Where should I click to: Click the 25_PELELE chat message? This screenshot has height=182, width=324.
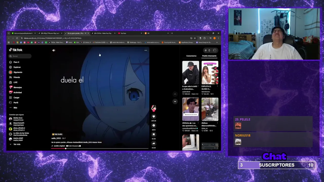273,124
